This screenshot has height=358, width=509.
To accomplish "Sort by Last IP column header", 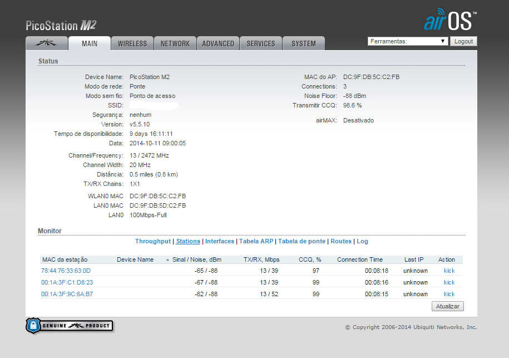I will coord(414,260).
